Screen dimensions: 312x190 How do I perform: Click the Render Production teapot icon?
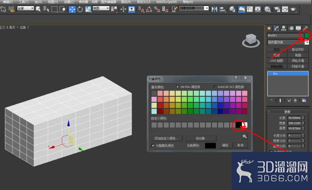click(x=293, y=9)
